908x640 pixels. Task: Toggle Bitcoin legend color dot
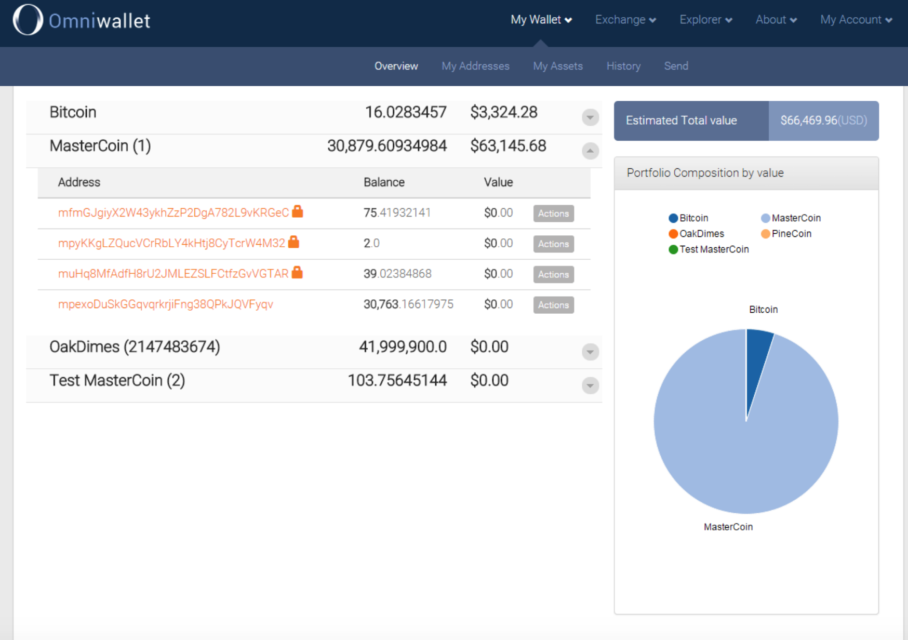coord(673,218)
